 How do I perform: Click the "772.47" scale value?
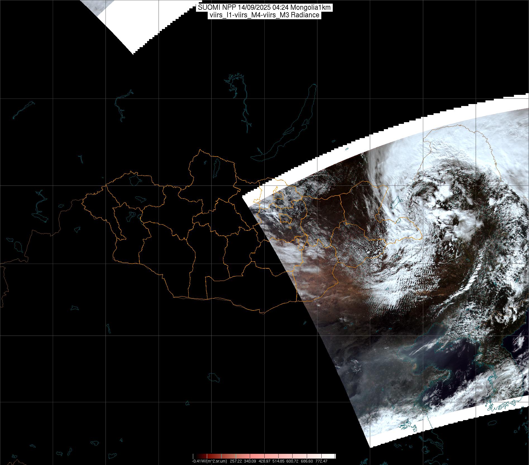pyautogui.click(x=321, y=461)
